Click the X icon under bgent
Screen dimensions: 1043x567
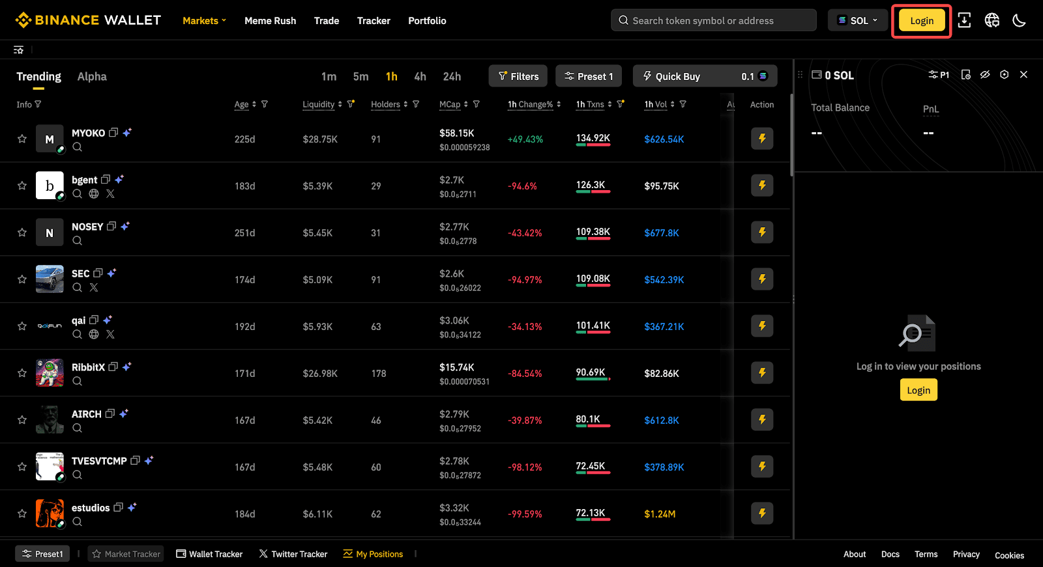coord(110,193)
